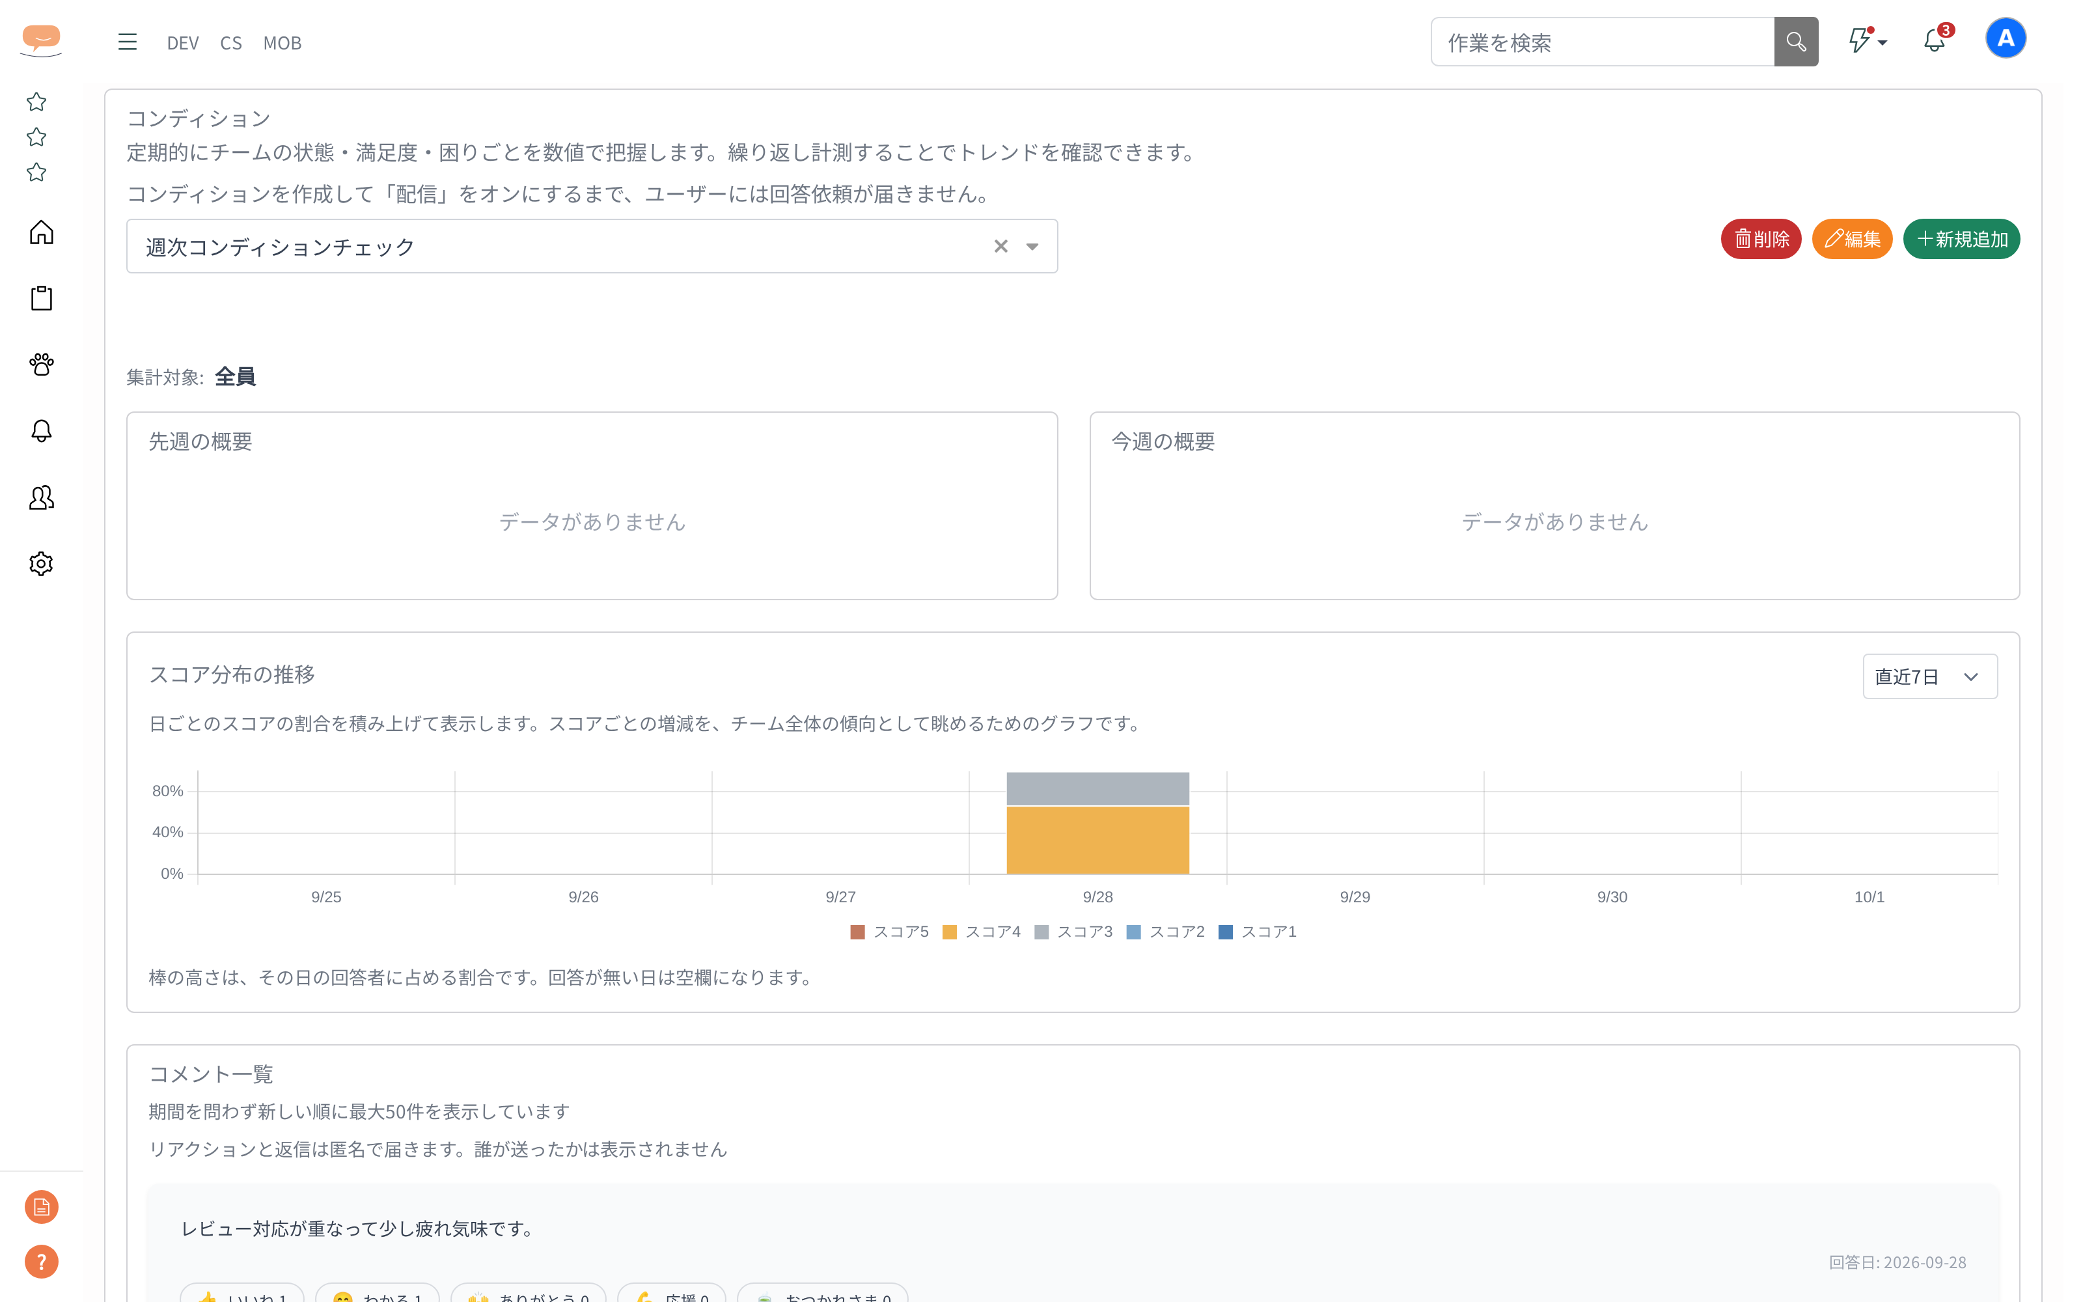The height and width of the screenshot is (1302, 2083).
Task: Click the app logo icon
Action: [x=41, y=40]
